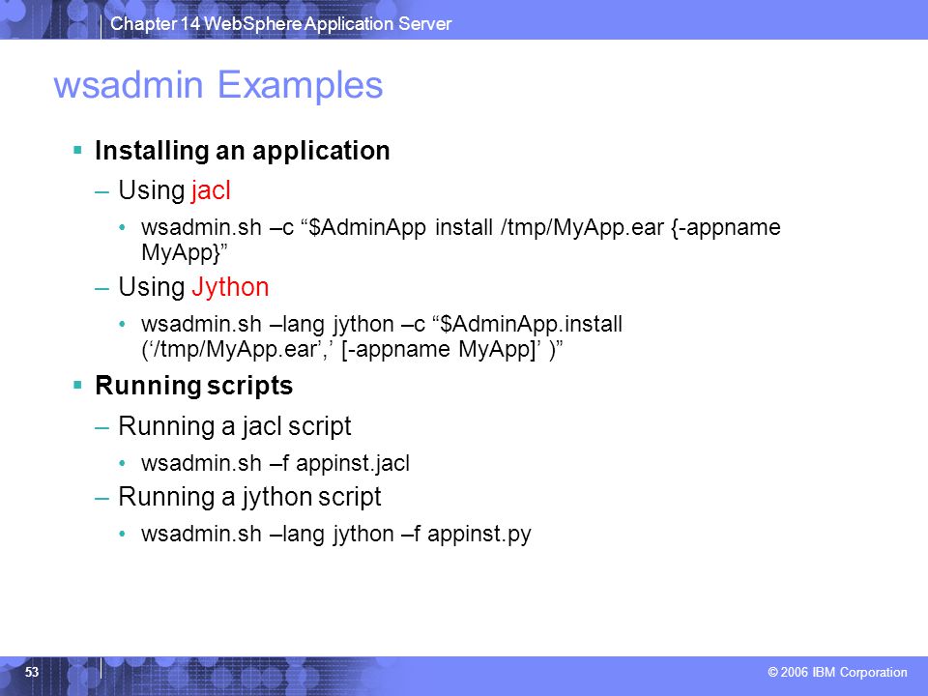
Task: Click the sub-bullet 'Running a jython script'
Action: click(249, 497)
